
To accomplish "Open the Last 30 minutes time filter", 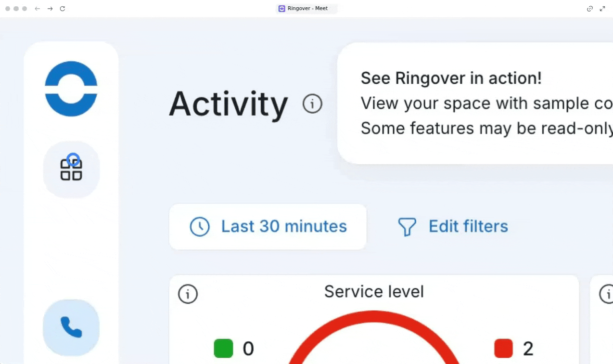I will 268,226.
